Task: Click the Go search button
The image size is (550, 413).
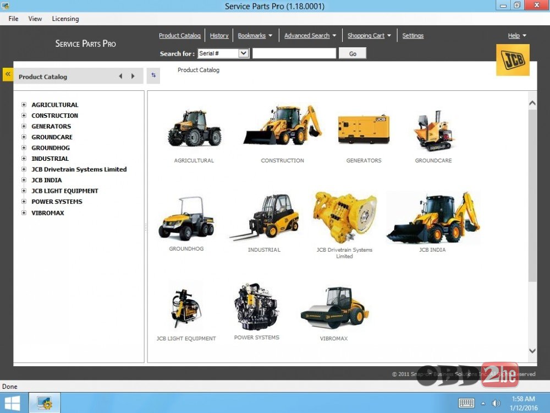Action: pos(353,53)
